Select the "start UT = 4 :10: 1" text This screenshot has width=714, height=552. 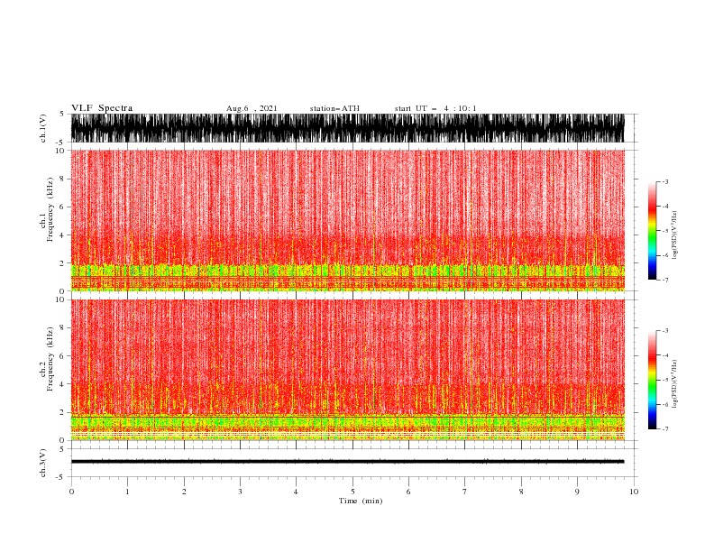[x=435, y=108]
